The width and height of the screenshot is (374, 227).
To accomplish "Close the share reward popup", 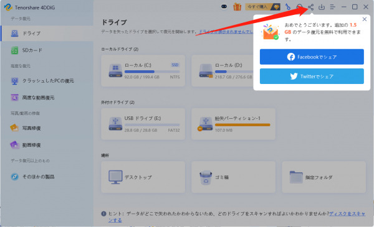I will 365,19.
